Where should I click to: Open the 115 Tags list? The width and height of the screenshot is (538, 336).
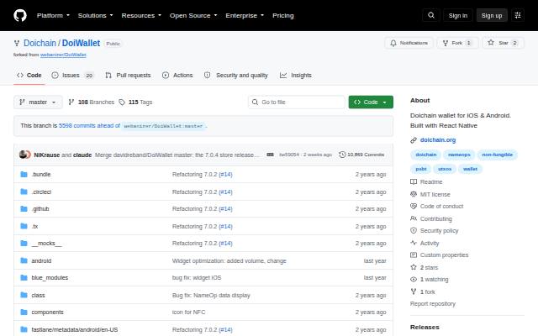pyautogui.click(x=135, y=102)
